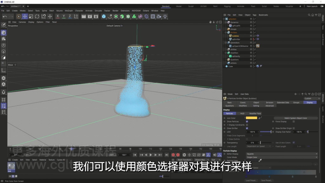Click the Record Active Objects button
Image resolution: width=325 pixels, height=183 pixels.
173,155
